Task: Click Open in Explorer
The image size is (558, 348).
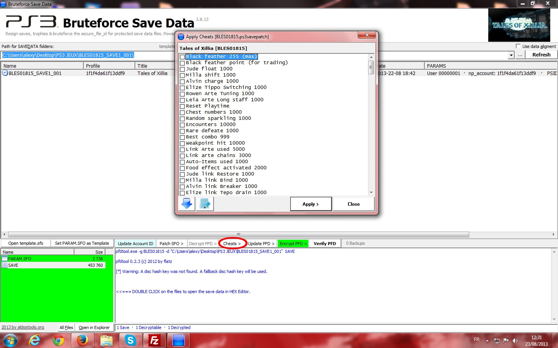Action: [x=94, y=328]
